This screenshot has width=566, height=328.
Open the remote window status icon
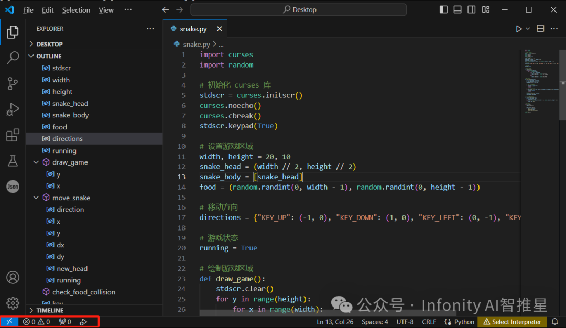pyautogui.click(x=9, y=322)
